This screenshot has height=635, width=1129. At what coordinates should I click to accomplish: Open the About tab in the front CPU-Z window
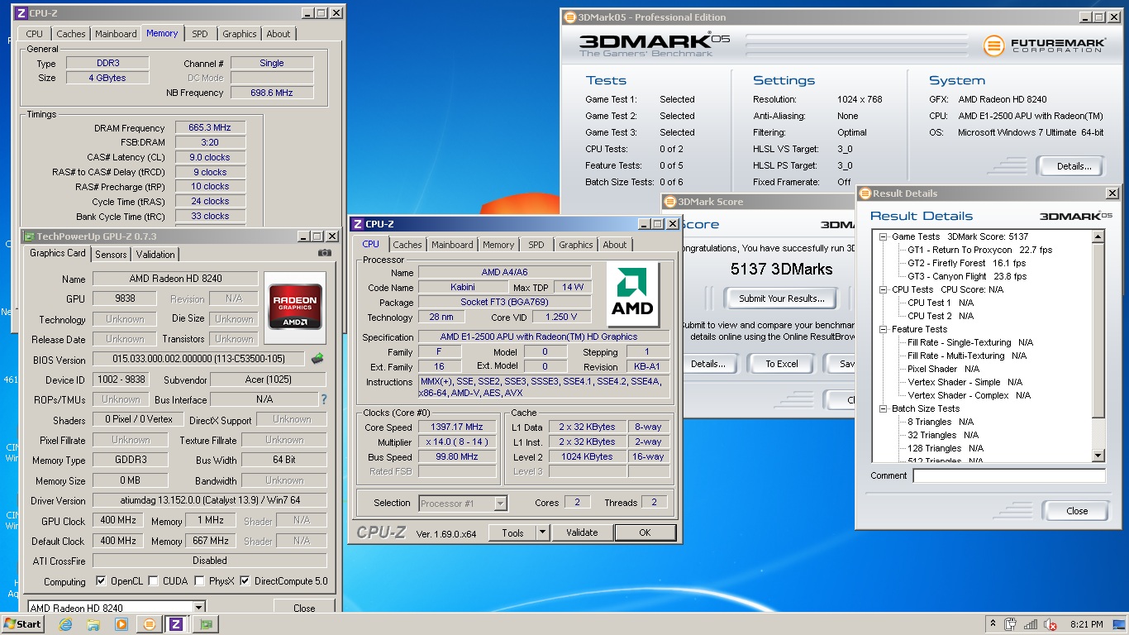pyautogui.click(x=615, y=245)
